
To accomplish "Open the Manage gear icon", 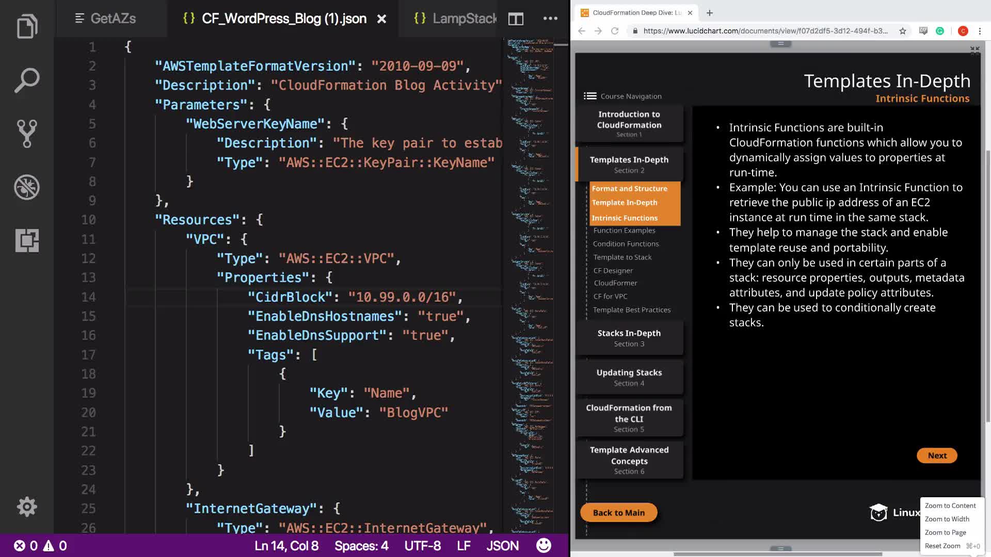I will coord(27,507).
